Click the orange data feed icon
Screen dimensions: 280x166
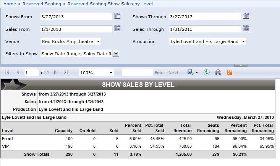(x=230, y=72)
